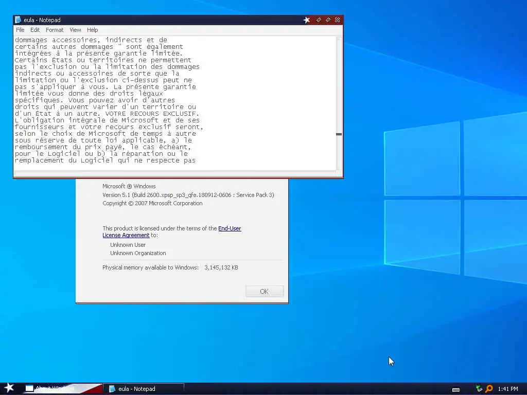Screen dimensions: 527x395
Task: Click the line 'dommages accessoires, indirects et de'
Action: (x=91, y=40)
